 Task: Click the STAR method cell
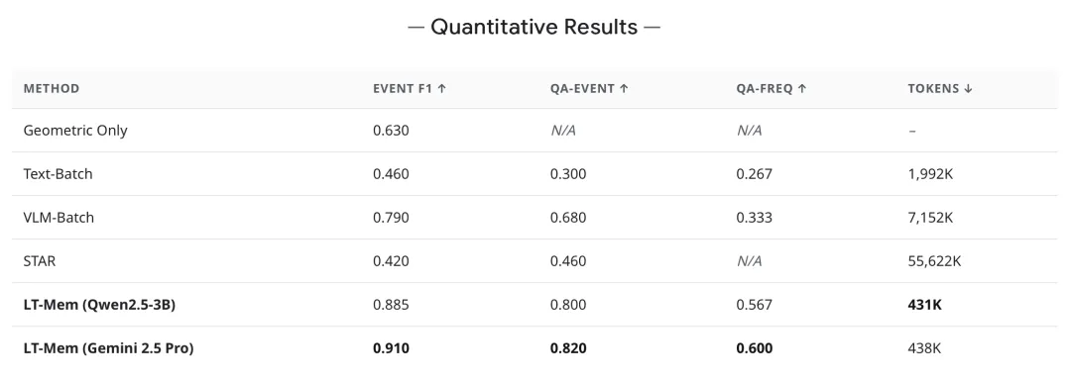(40, 261)
